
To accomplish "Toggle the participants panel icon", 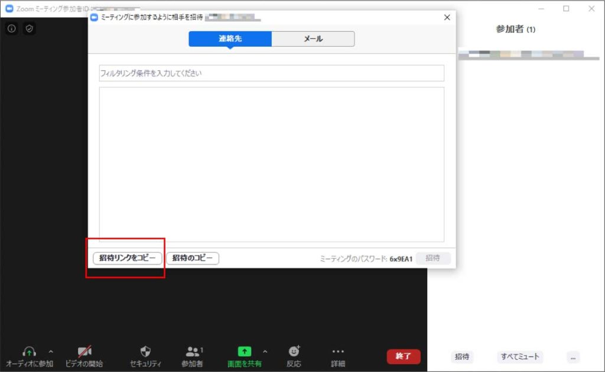I will click(x=192, y=352).
